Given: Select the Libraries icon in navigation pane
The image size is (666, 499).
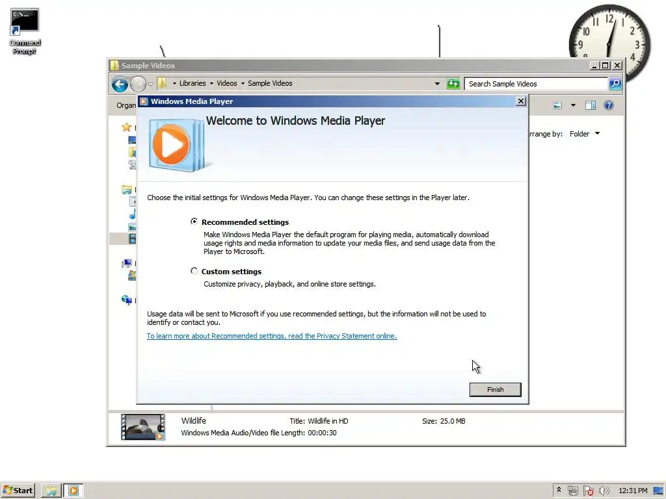Looking at the screenshot, I should [127, 189].
